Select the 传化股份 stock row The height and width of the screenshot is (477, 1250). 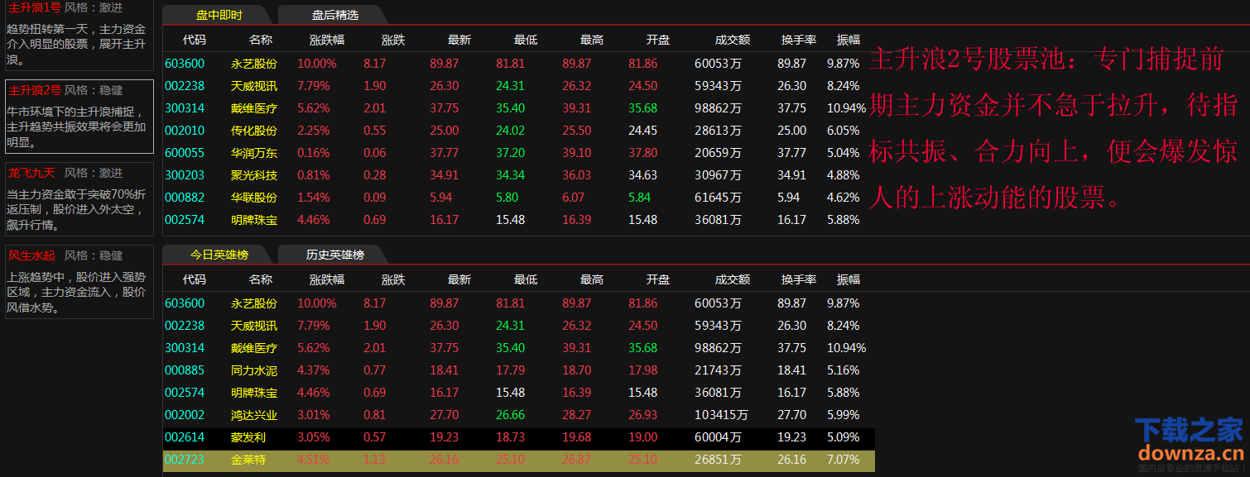(x=253, y=131)
